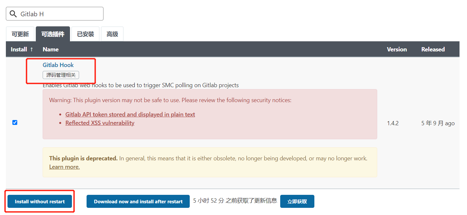467x215 pixels.
Task: Open the Reflected XSS vulnerability notice
Action: click(x=100, y=123)
